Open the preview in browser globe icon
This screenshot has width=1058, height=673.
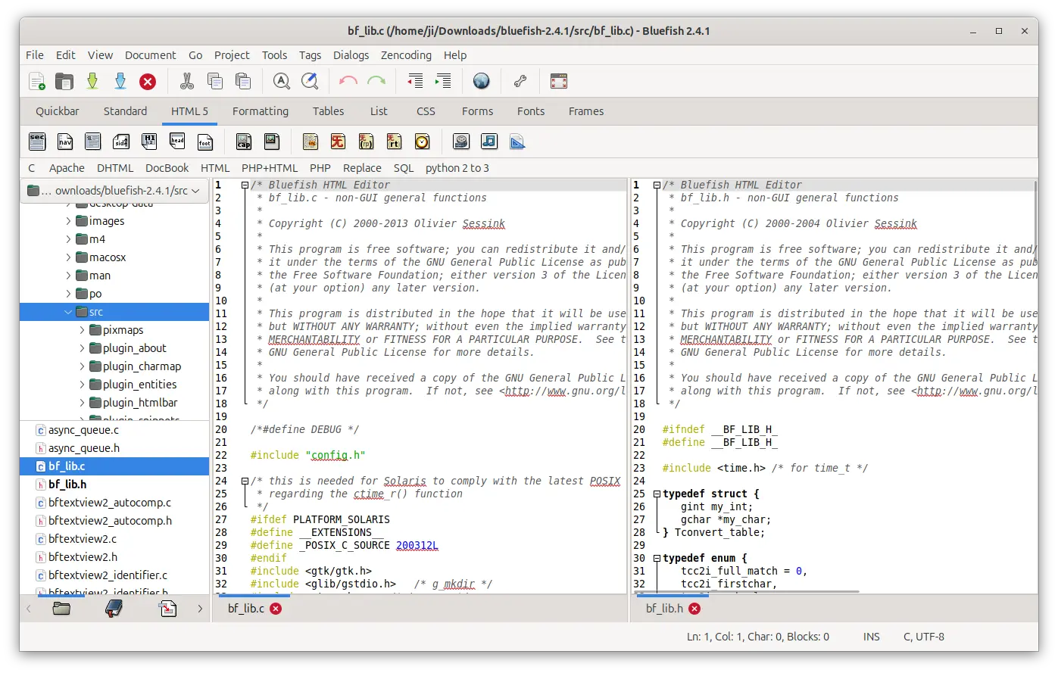click(x=482, y=82)
